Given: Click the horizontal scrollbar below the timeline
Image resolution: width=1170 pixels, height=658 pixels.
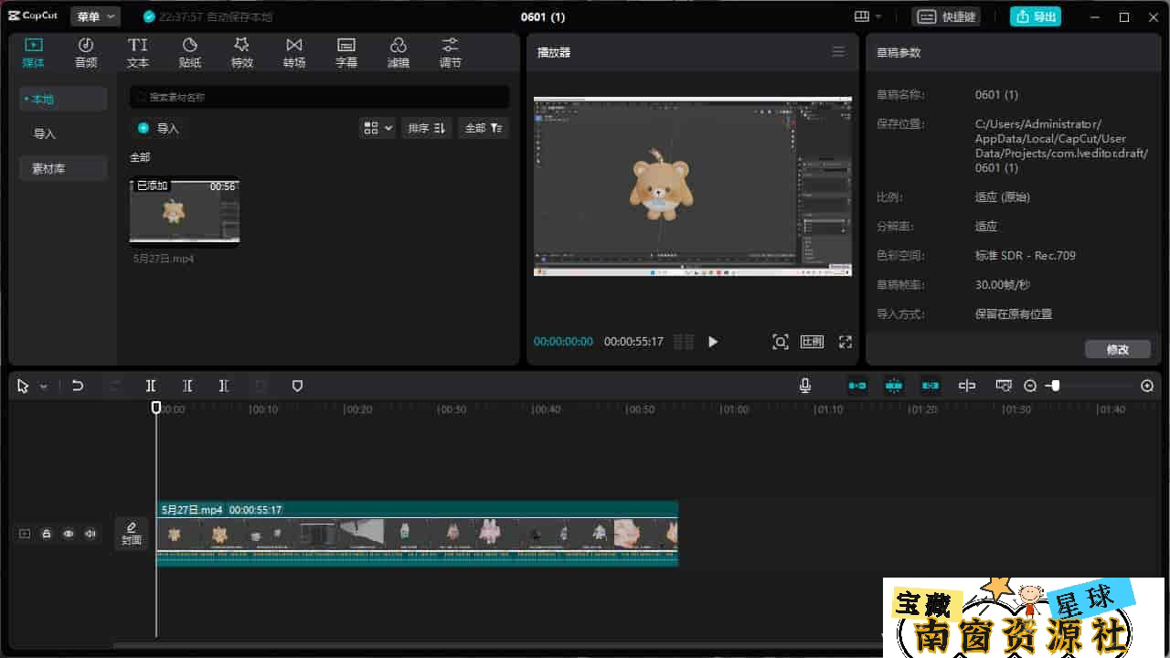Looking at the screenshot, I should (x=498, y=646).
